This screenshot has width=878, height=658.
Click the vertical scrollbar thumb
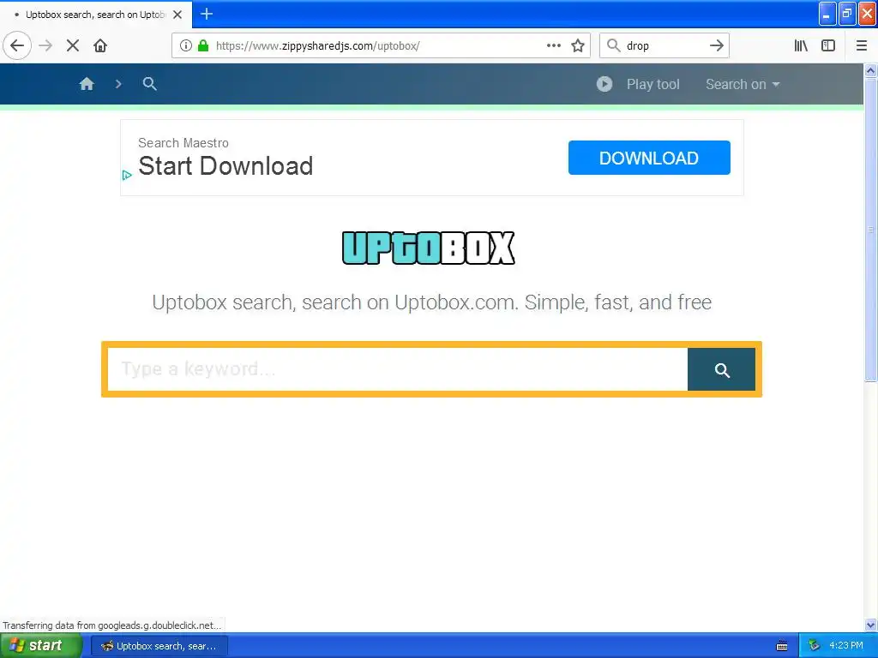870,230
